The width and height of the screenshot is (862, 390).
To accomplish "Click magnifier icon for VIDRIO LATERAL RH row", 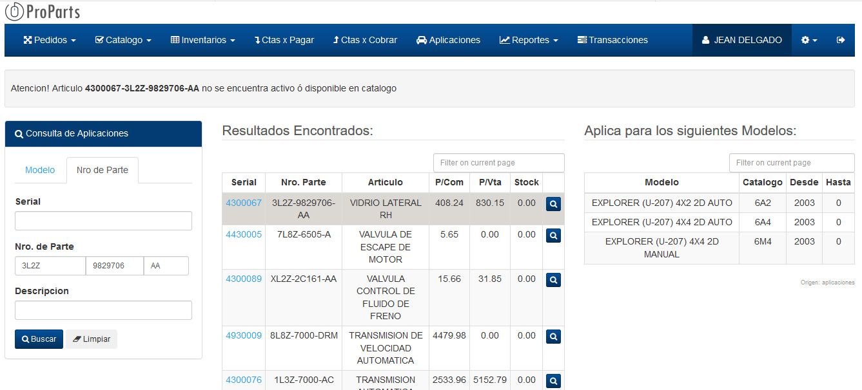I will tap(553, 205).
